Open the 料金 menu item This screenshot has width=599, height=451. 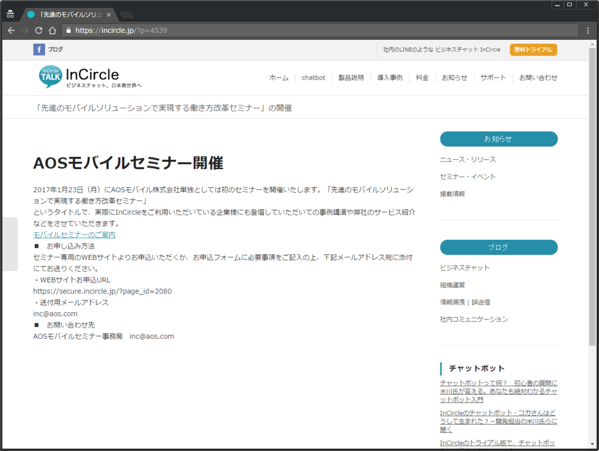pyautogui.click(x=422, y=78)
